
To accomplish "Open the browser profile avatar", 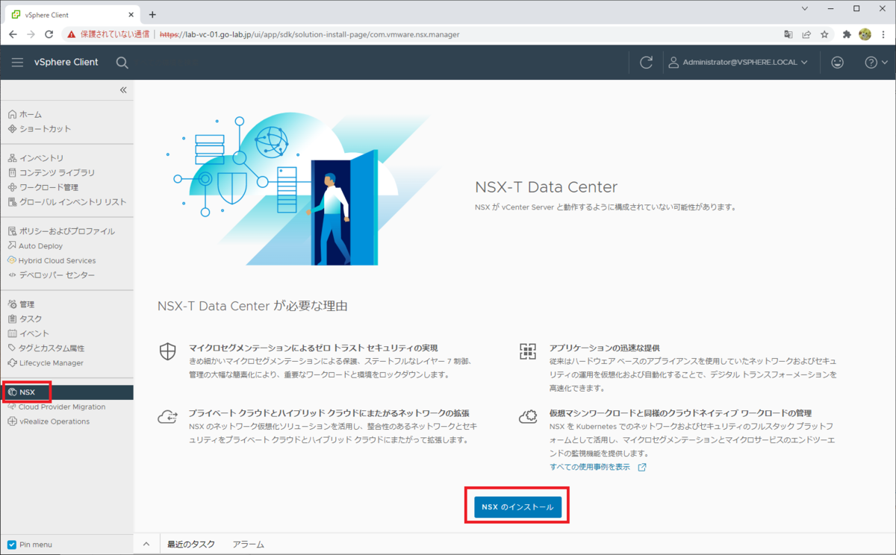I will coord(865,34).
